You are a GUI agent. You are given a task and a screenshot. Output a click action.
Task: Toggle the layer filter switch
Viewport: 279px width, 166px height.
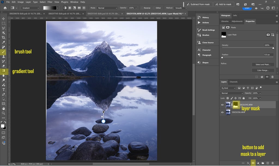[261, 88]
